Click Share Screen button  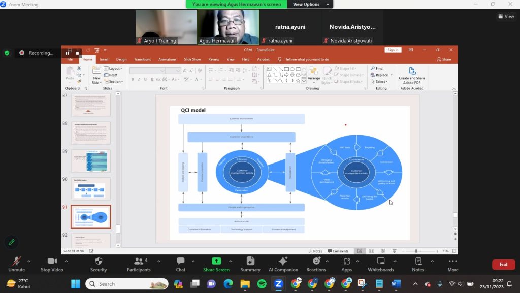(216, 264)
